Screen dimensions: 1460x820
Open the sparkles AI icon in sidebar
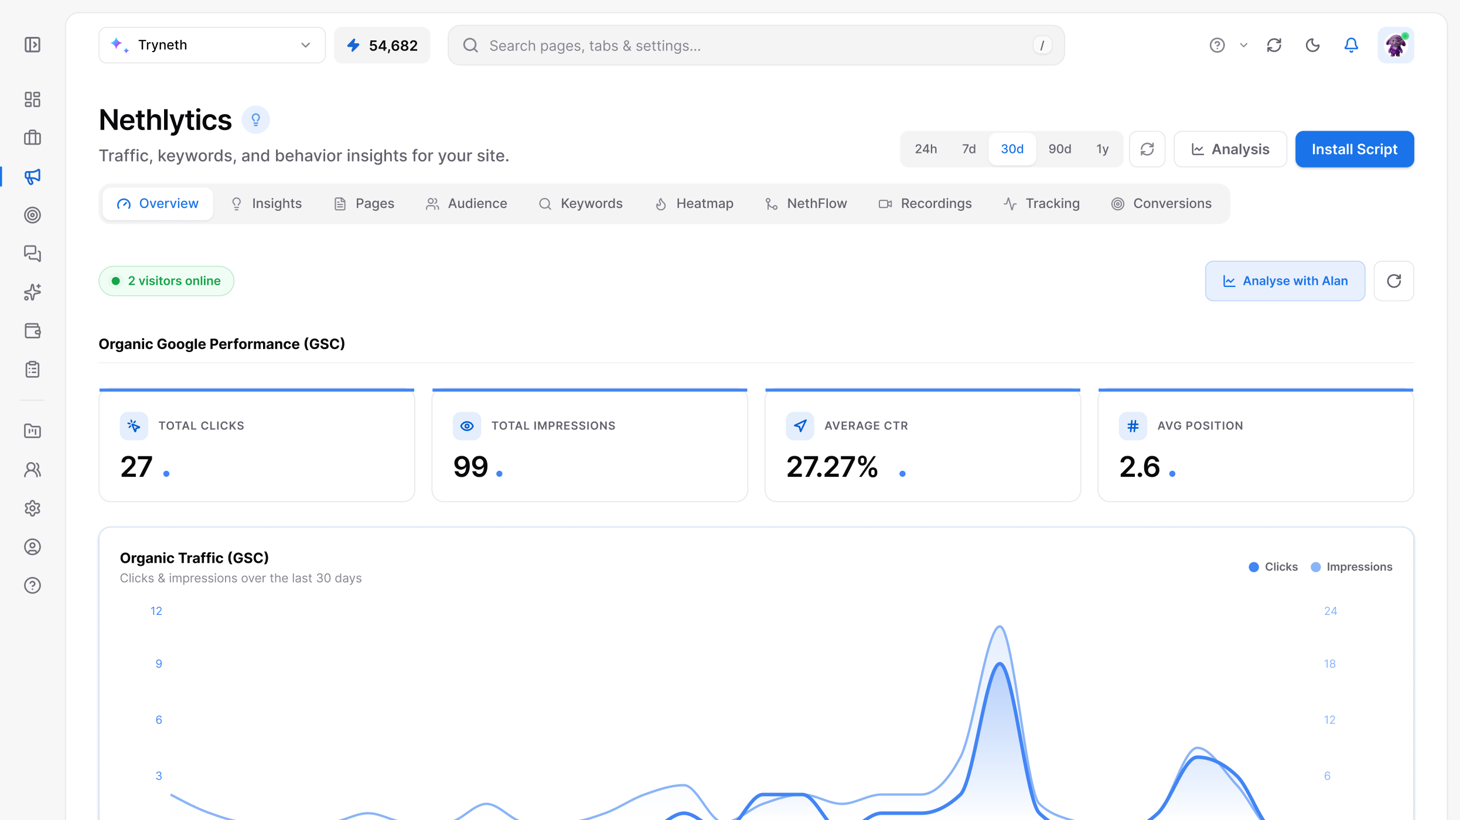tap(33, 292)
